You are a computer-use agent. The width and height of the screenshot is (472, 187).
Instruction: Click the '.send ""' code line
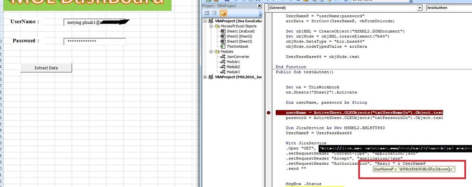coord(296,169)
